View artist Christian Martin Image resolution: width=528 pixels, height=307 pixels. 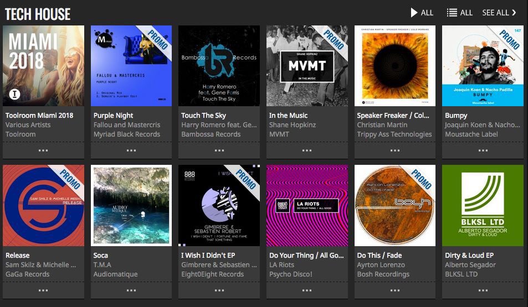coord(382,125)
